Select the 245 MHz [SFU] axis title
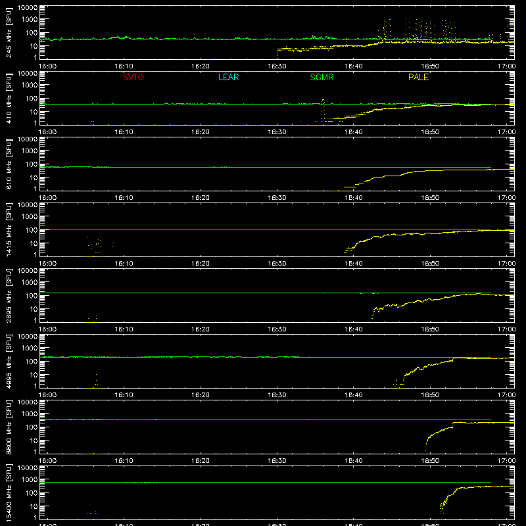 click(9, 33)
